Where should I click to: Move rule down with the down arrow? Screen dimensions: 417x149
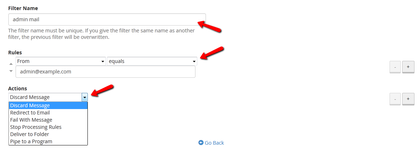[x=11, y=71]
